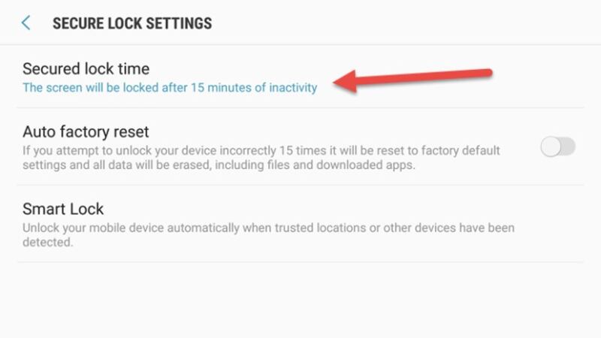This screenshot has width=601, height=338.
Task: Click the white knob of the reset switch
Action: pos(551,146)
